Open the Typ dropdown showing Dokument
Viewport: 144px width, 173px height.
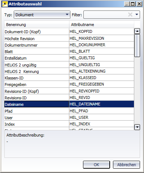[42, 14]
